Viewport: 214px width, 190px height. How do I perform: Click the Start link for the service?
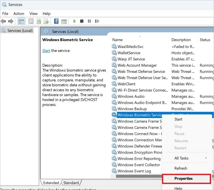[46, 51]
